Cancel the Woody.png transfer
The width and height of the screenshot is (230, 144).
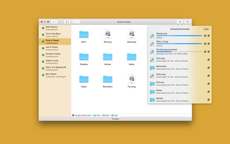(205, 36)
